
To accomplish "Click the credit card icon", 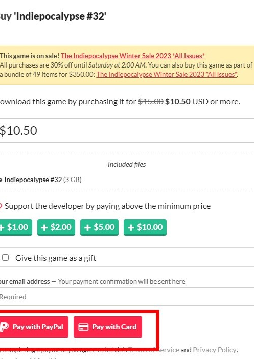I will (83, 327).
